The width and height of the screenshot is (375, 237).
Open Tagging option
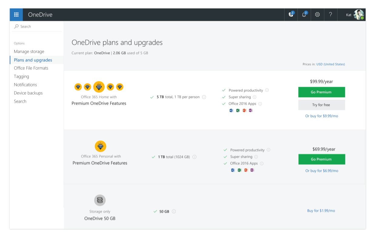22,77
